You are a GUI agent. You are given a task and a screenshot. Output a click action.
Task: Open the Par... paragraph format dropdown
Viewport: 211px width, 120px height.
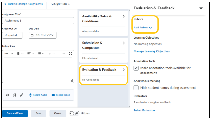coord(9,54)
